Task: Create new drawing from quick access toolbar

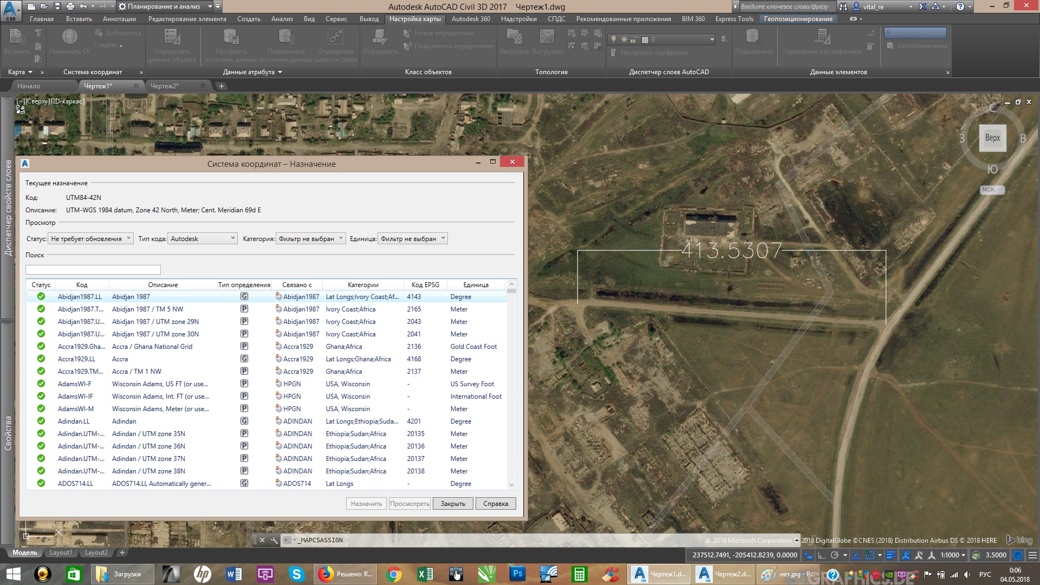Action: point(31,6)
